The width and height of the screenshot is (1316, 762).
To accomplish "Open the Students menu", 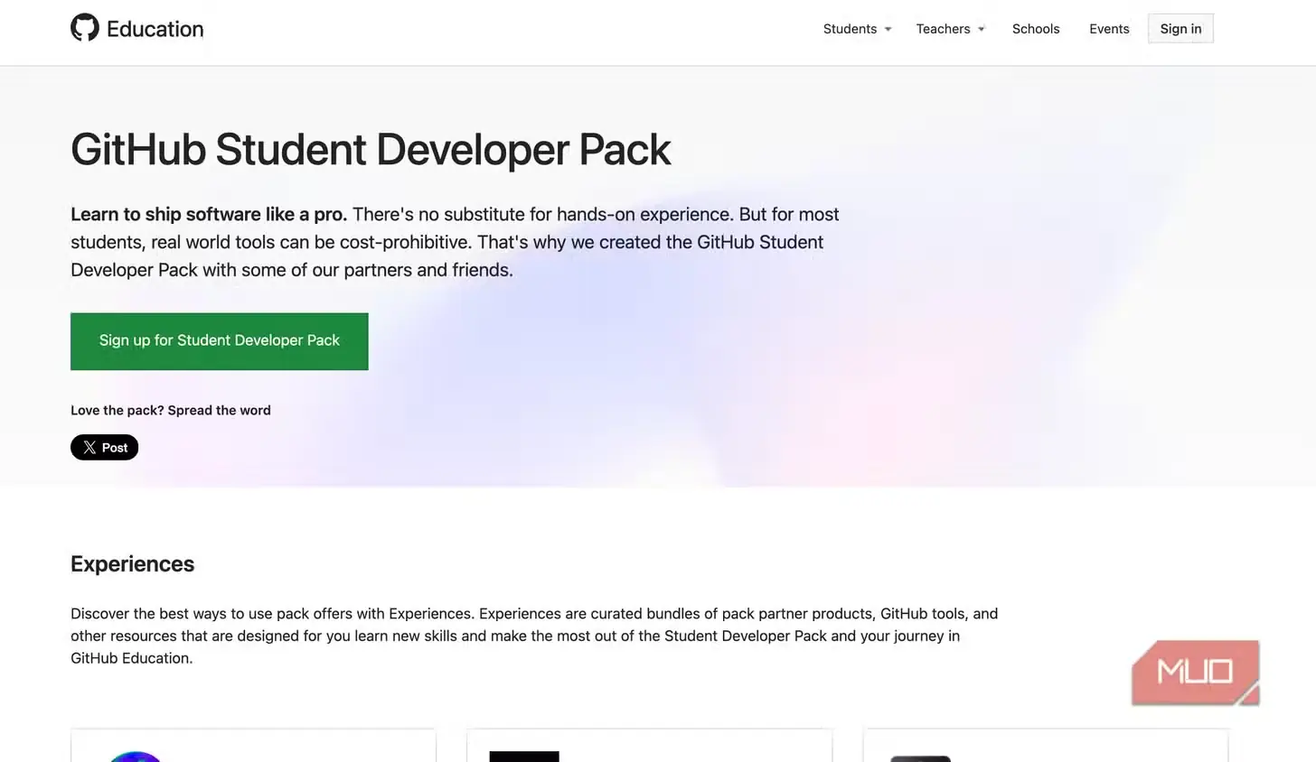I will point(850,29).
